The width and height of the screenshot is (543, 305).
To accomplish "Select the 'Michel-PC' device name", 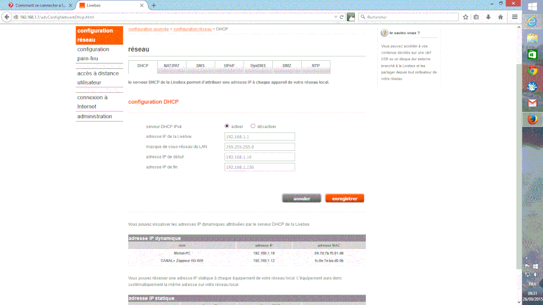I will [182, 253].
